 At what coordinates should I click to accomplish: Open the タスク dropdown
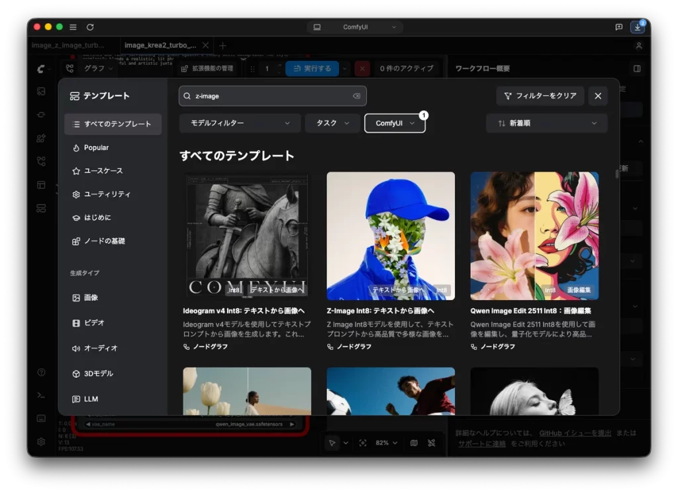point(332,123)
